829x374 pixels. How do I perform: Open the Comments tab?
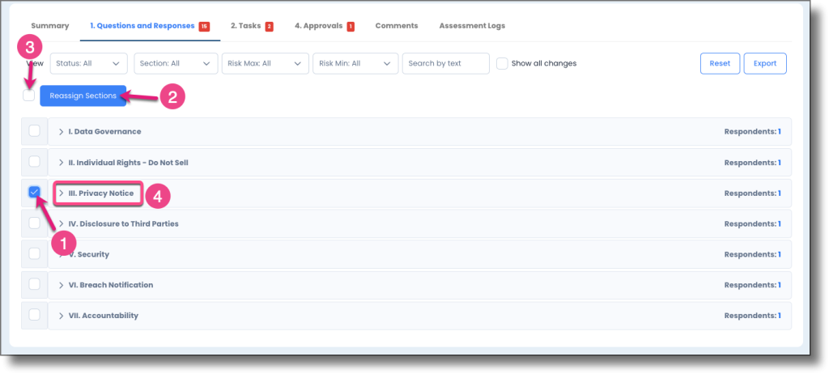coord(397,25)
